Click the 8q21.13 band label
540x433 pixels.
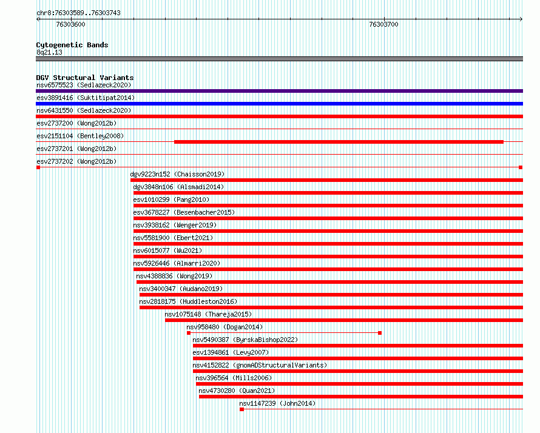point(49,52)
